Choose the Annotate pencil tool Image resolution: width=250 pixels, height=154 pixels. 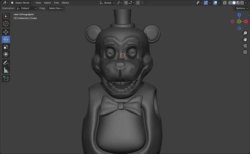coord(6,63)
